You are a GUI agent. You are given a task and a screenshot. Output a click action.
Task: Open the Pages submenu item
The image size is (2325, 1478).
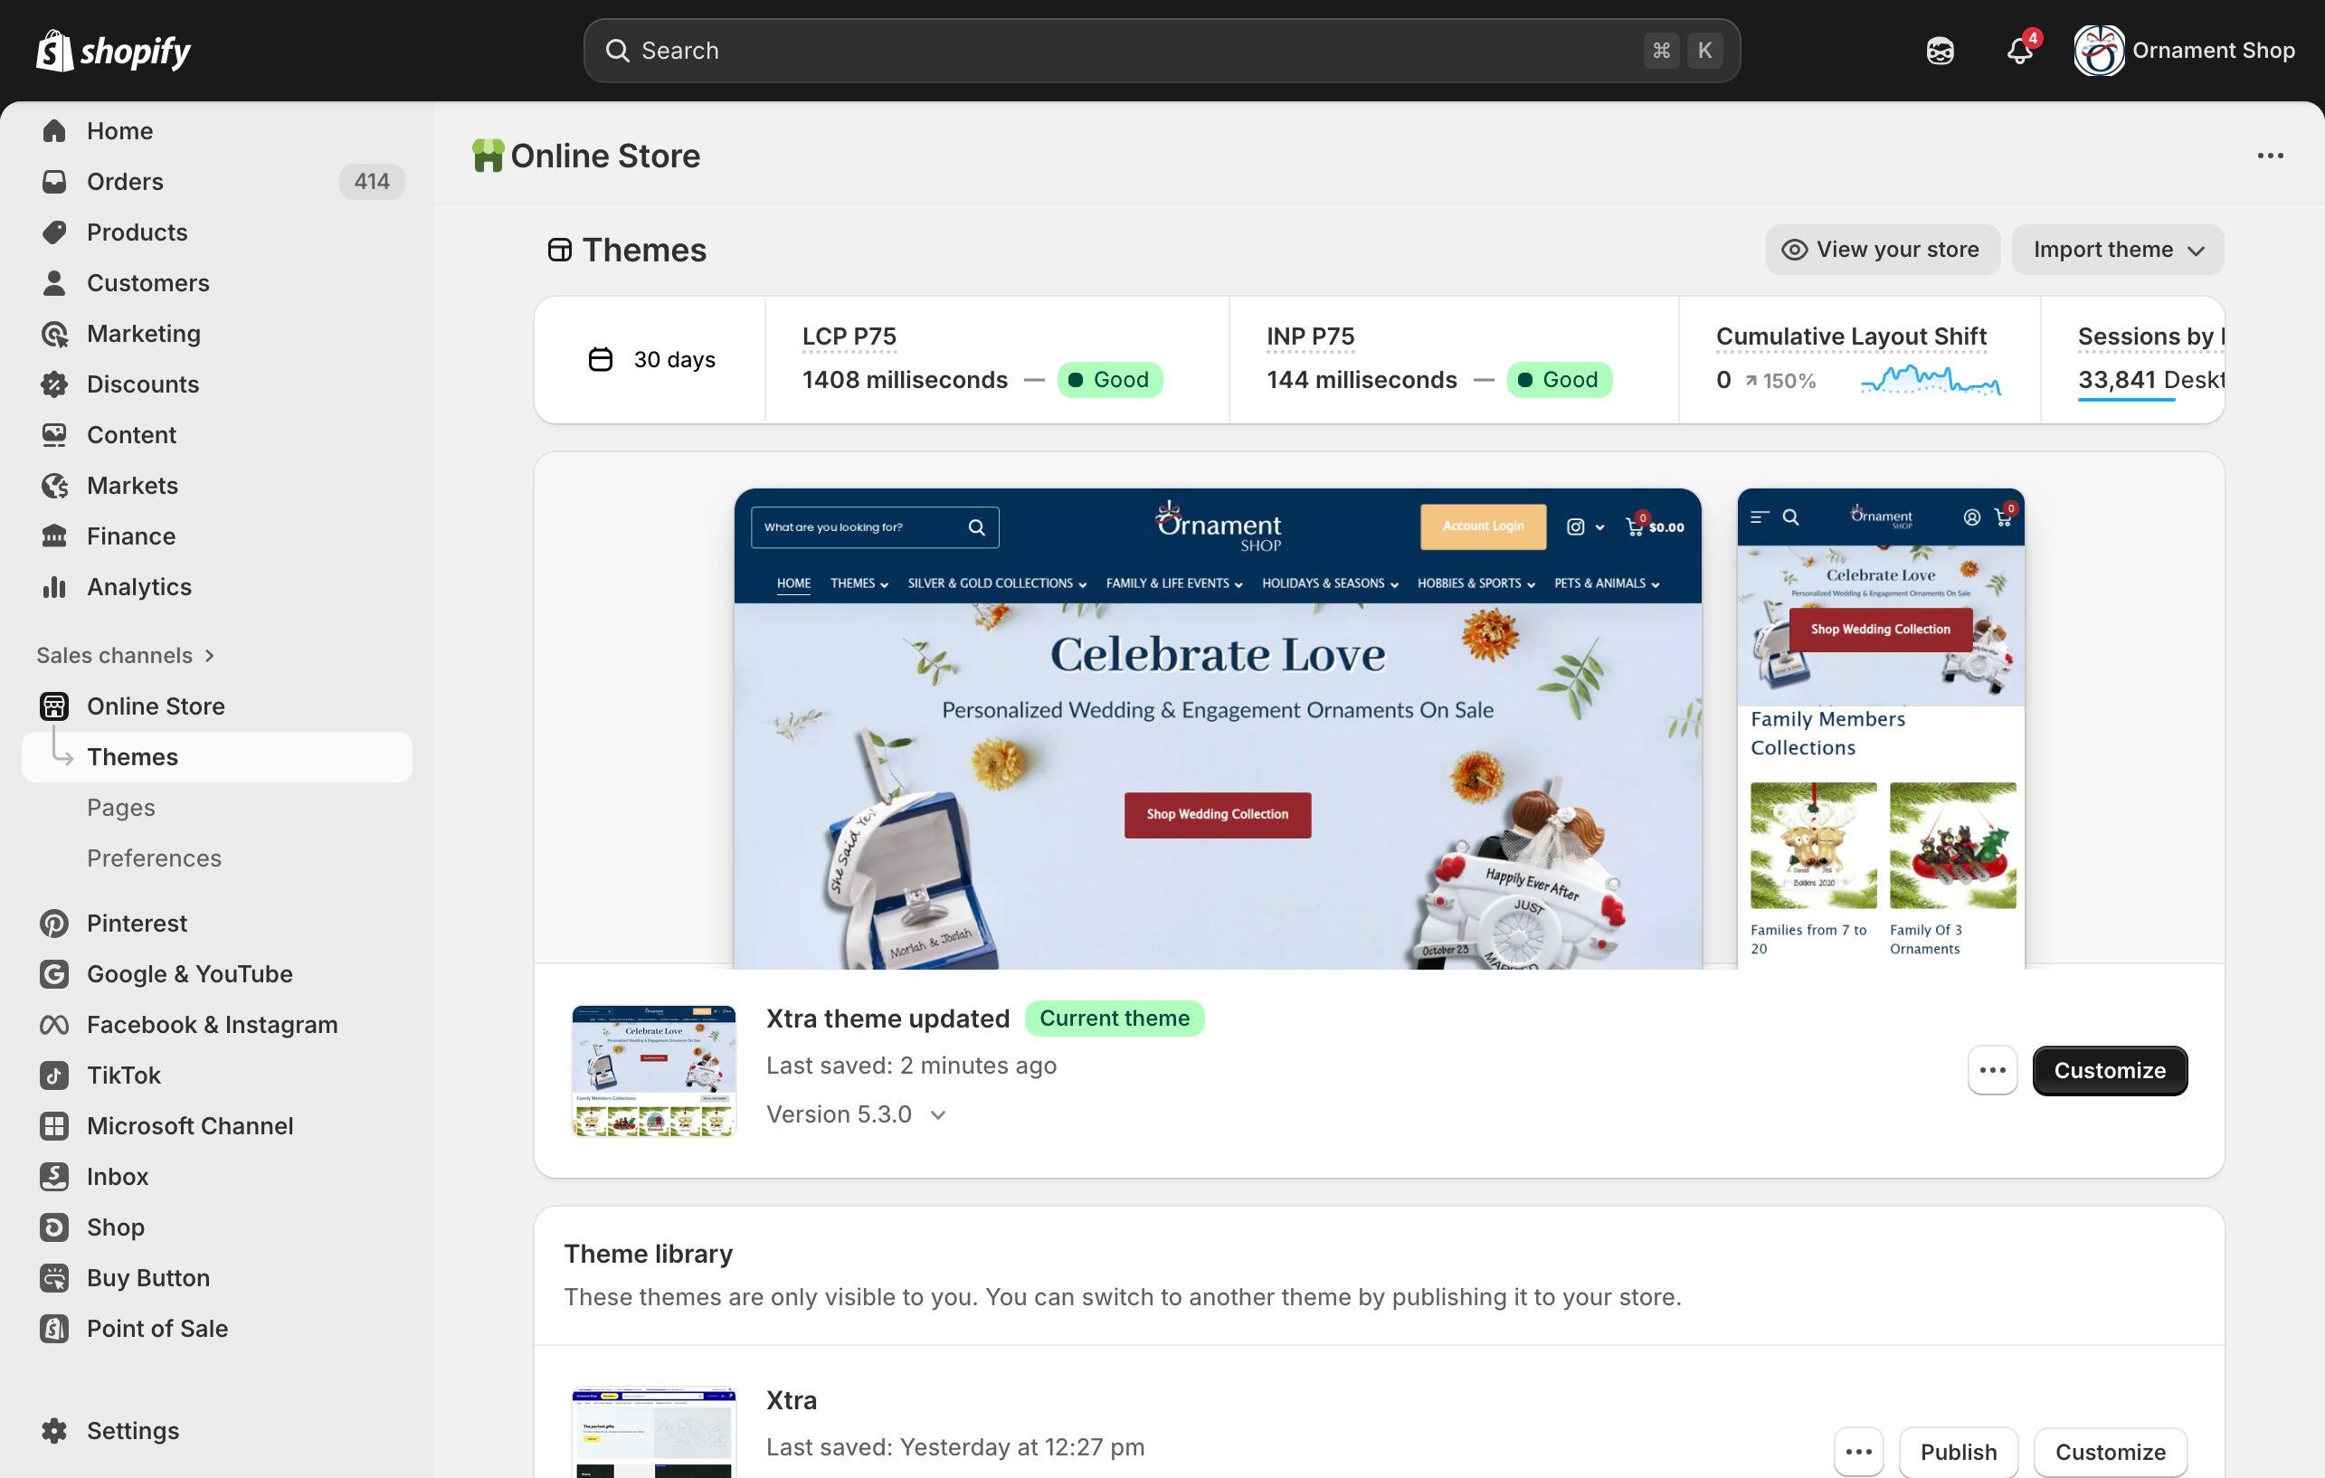[x=120, y=807]
